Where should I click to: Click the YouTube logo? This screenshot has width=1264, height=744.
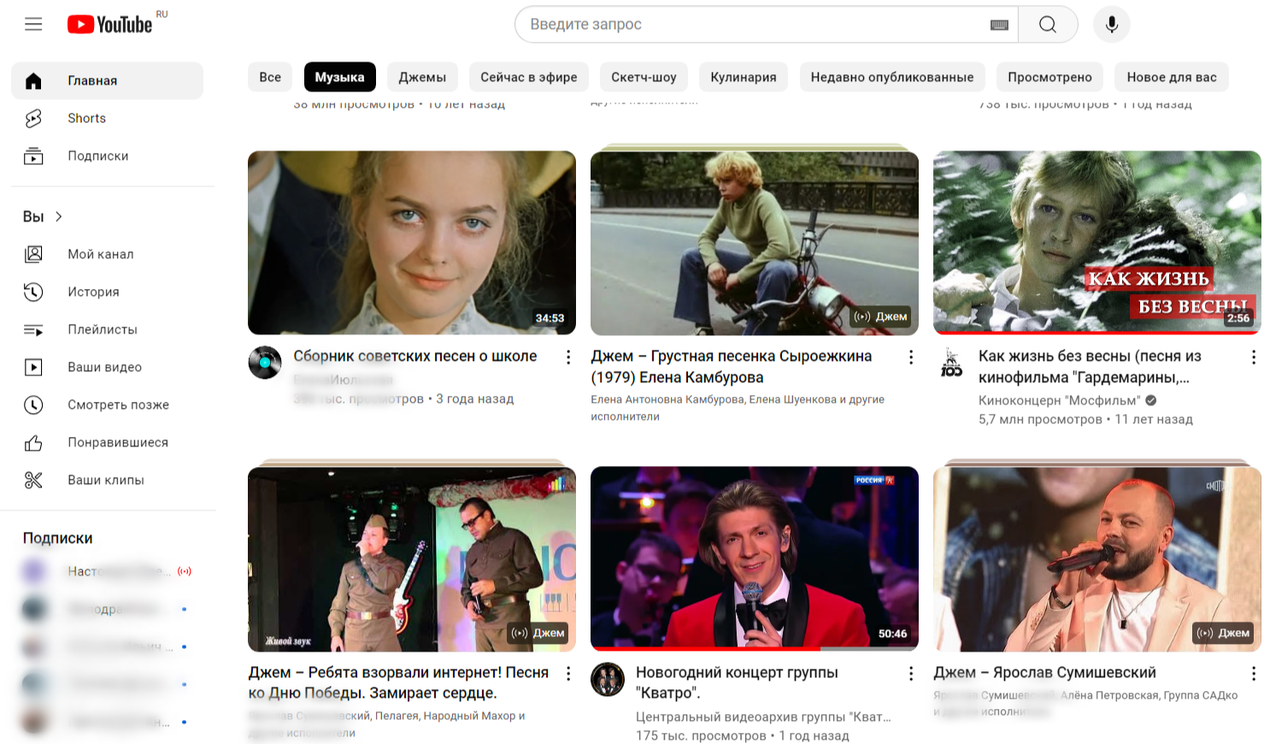[110, 24]
